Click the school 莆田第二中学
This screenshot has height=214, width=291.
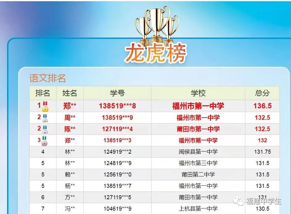point(198,175)
